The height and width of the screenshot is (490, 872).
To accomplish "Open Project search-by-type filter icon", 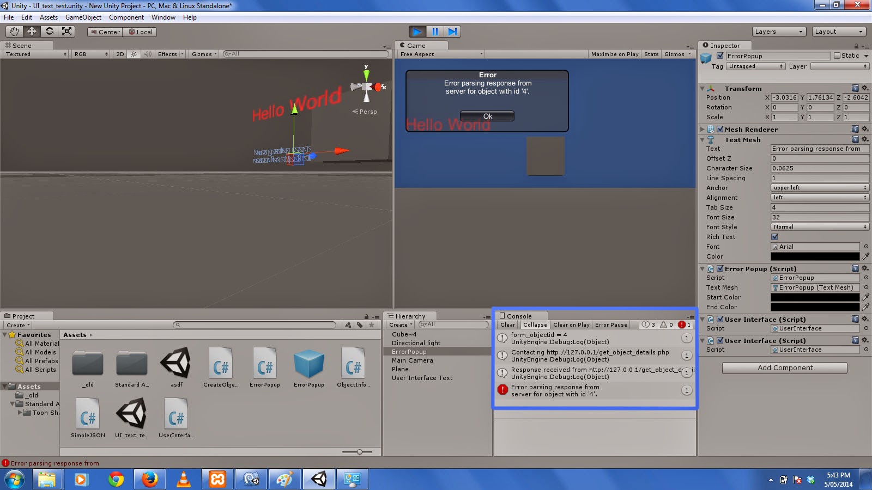I will coord(348,325).
